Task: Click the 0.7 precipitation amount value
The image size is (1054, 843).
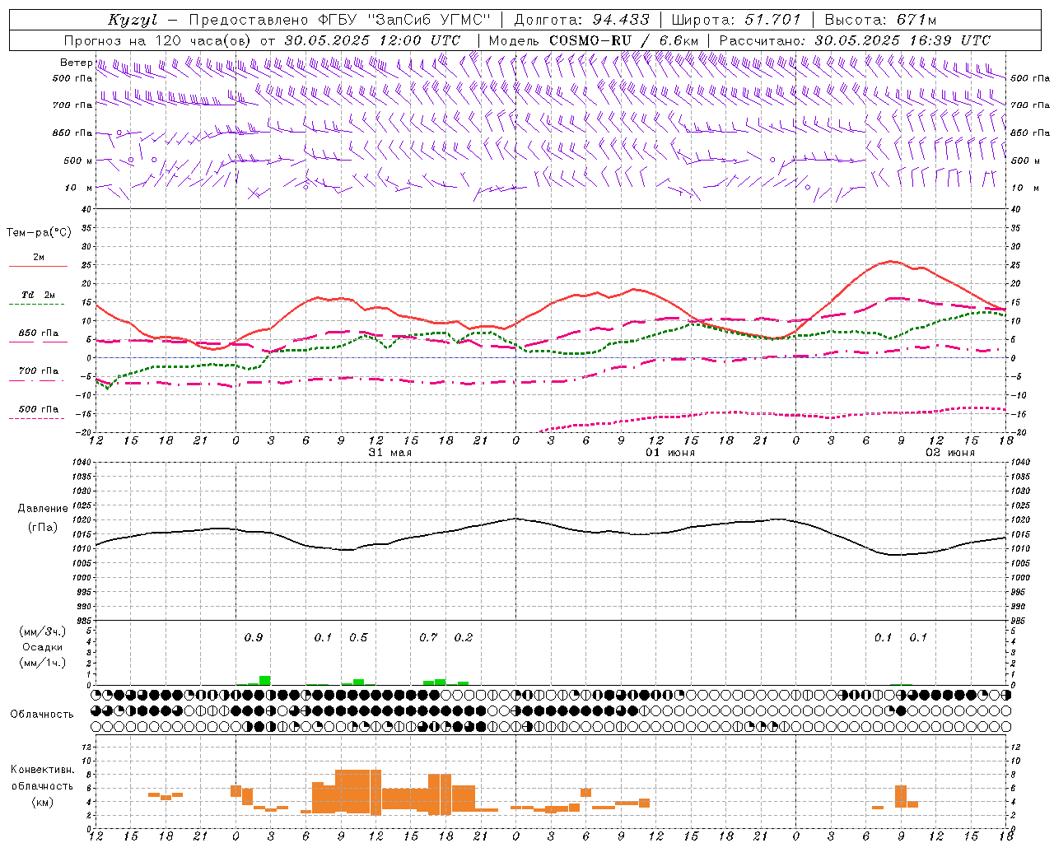Action: tap(428, 637)
